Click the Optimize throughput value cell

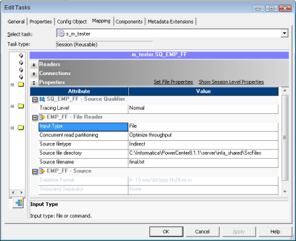tap(203, 136)
